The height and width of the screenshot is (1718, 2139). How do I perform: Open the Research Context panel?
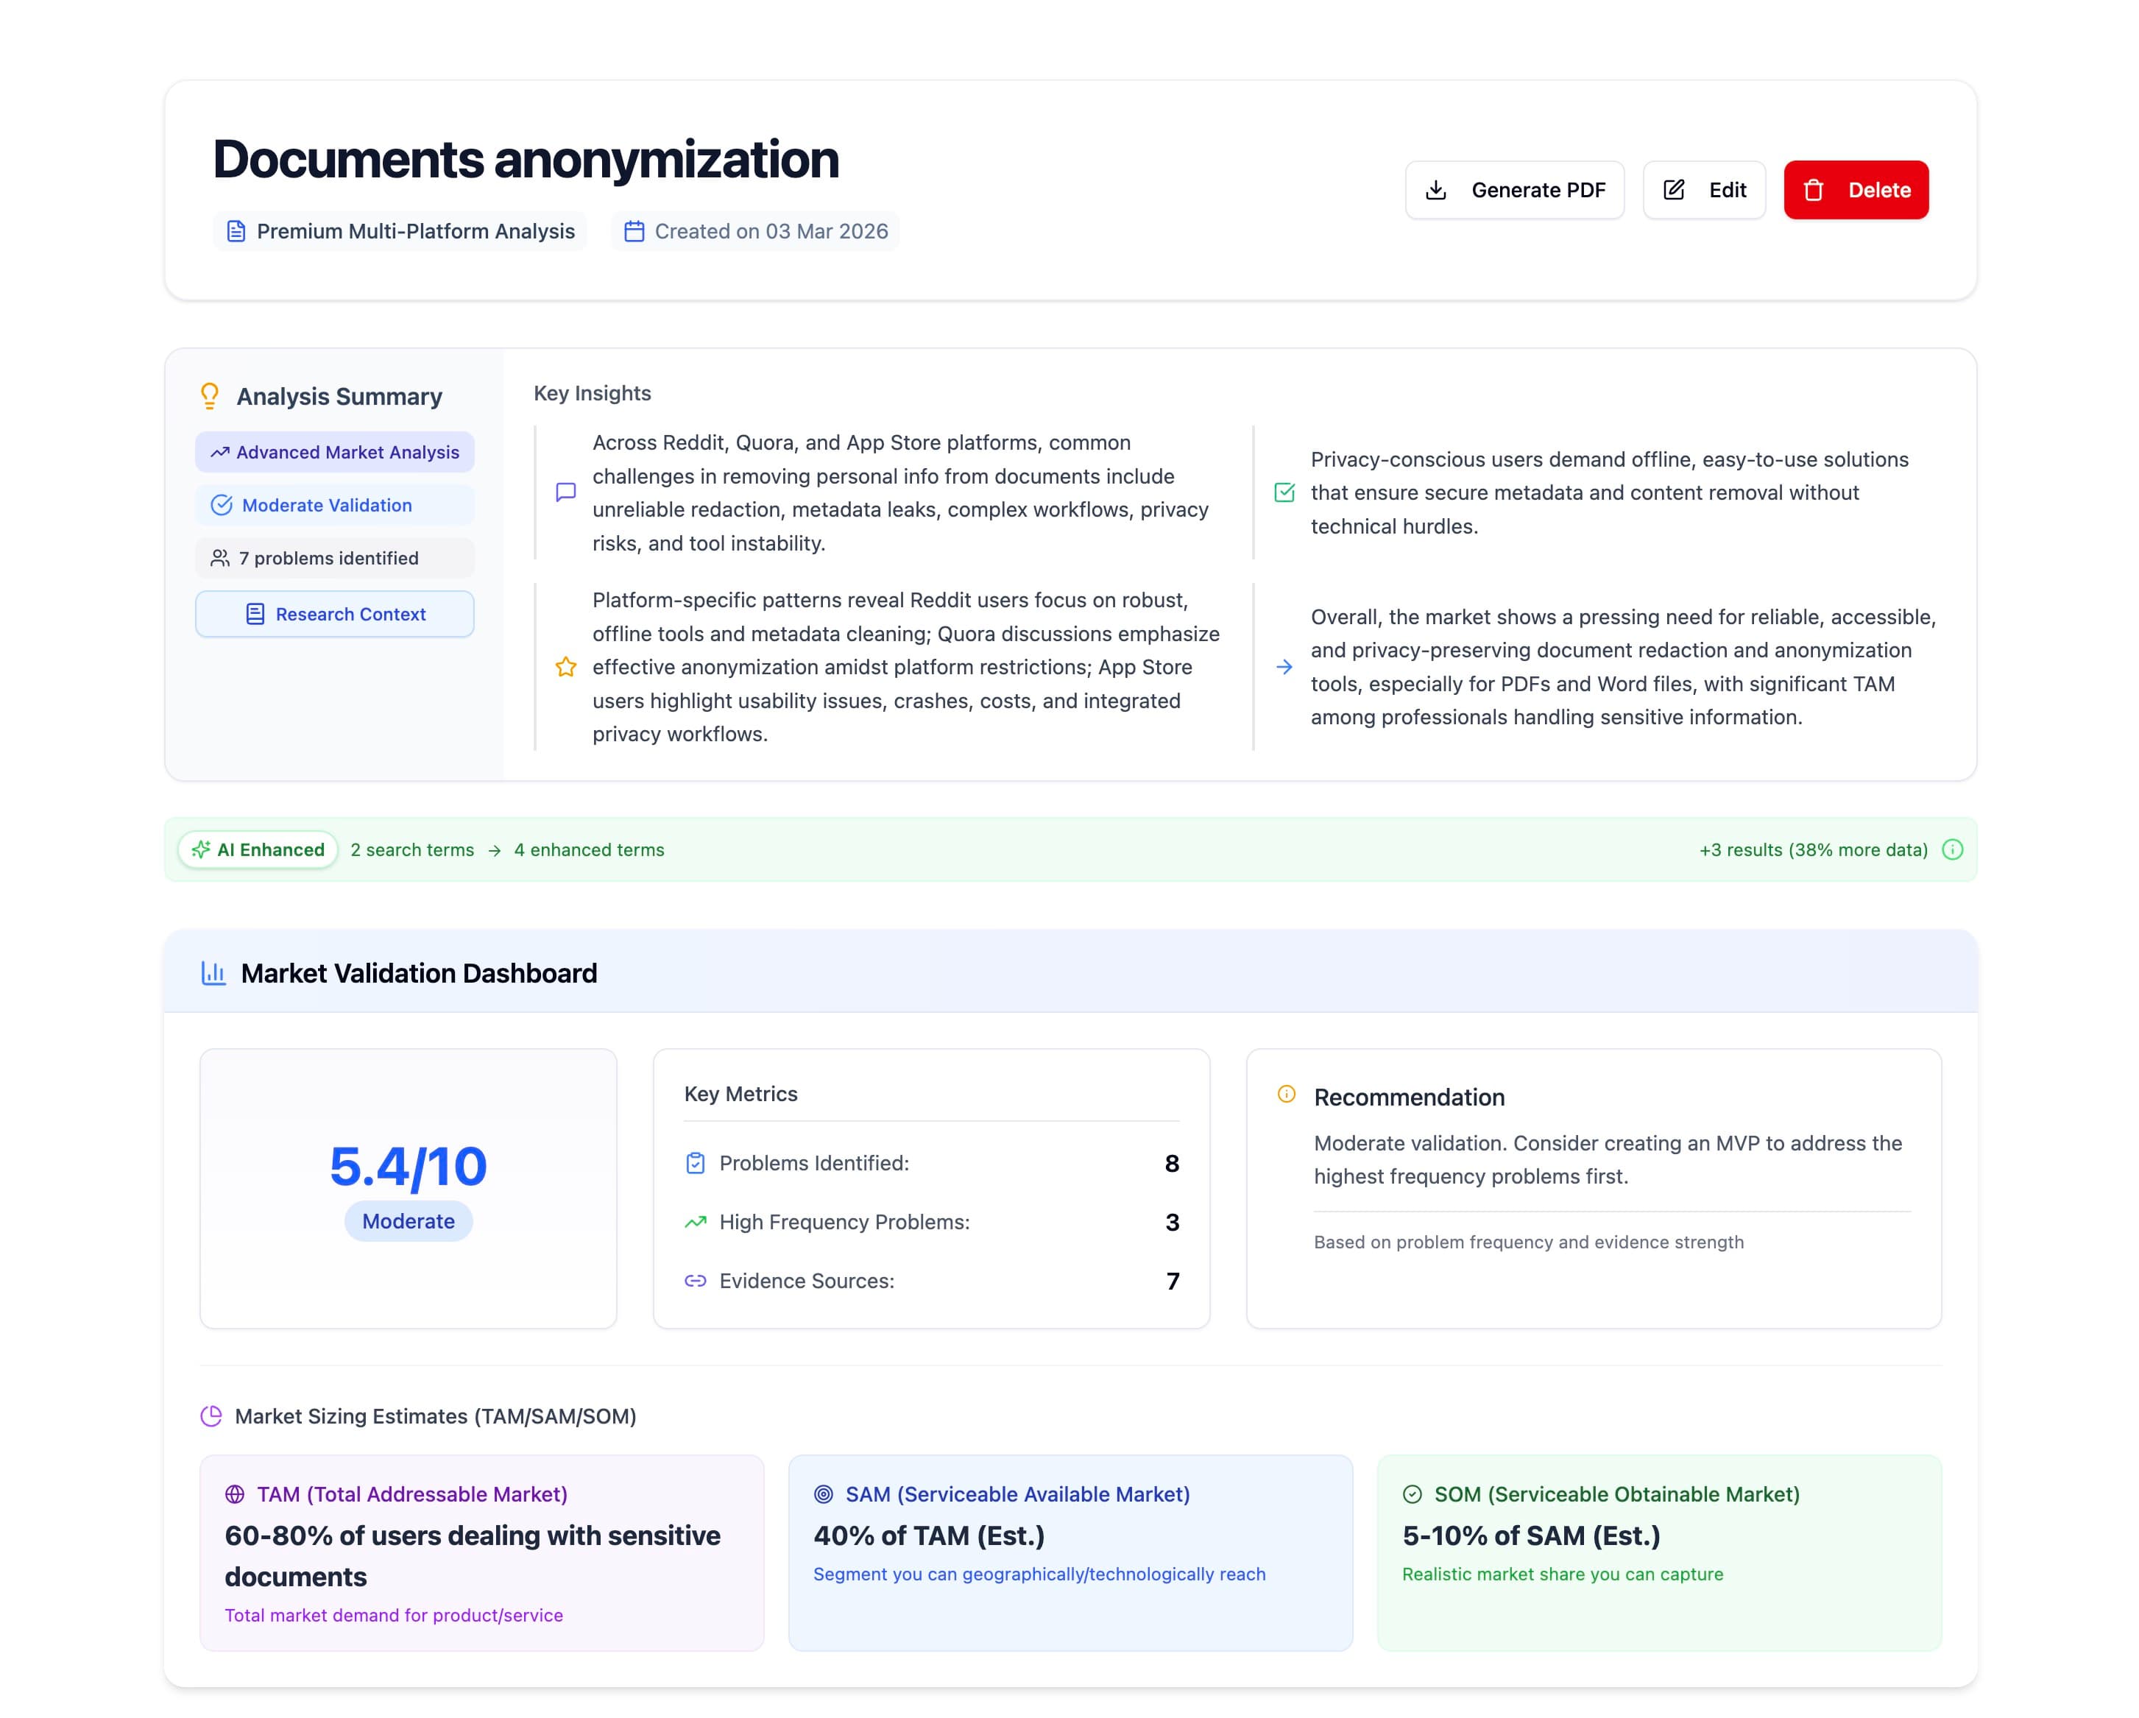point(334,614)
